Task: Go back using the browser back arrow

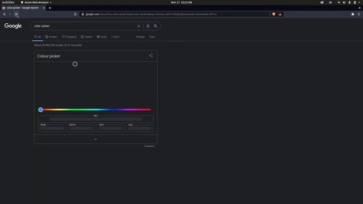Action: click(x=4, y=14)
